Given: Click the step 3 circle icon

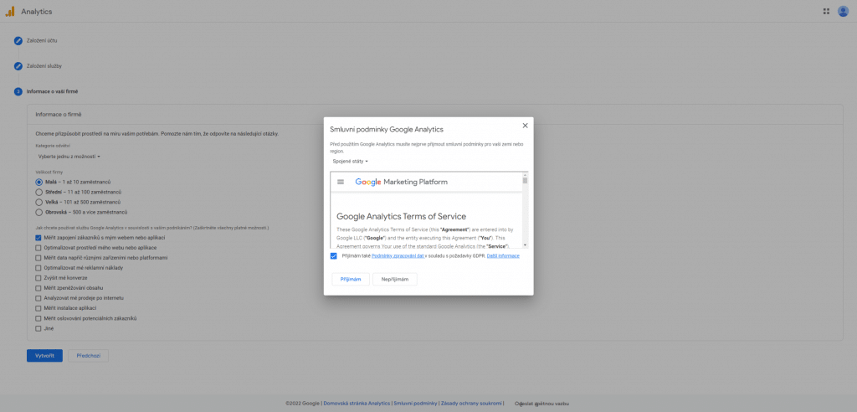Looking at the screenshot, I should click(18, 91).
